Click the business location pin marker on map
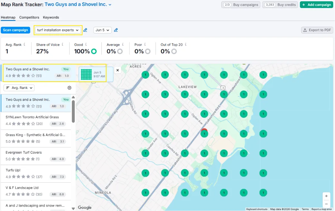The width and height of the screenshot is (335, 211). click(x=204, y=130)
